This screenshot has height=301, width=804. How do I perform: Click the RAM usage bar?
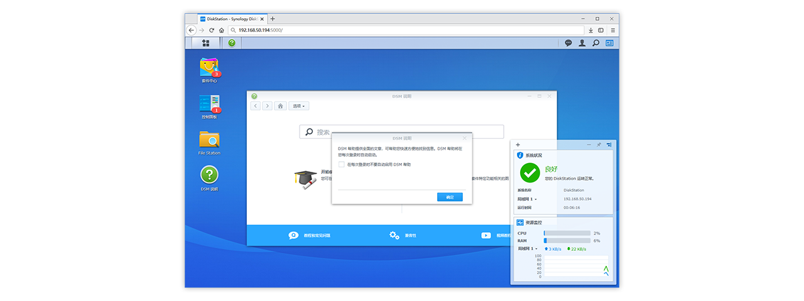pos(567,241)
